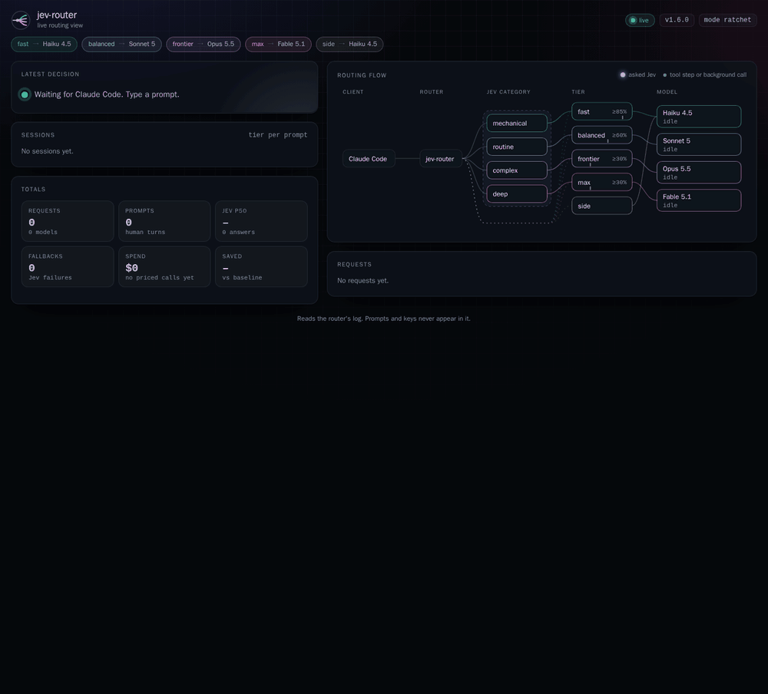Open the SAVED totals card
This screenshot has width=768, height=694.
click(262, 267)
